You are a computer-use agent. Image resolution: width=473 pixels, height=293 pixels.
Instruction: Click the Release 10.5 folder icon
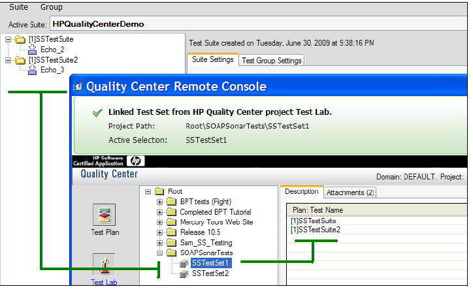(171, 232)
